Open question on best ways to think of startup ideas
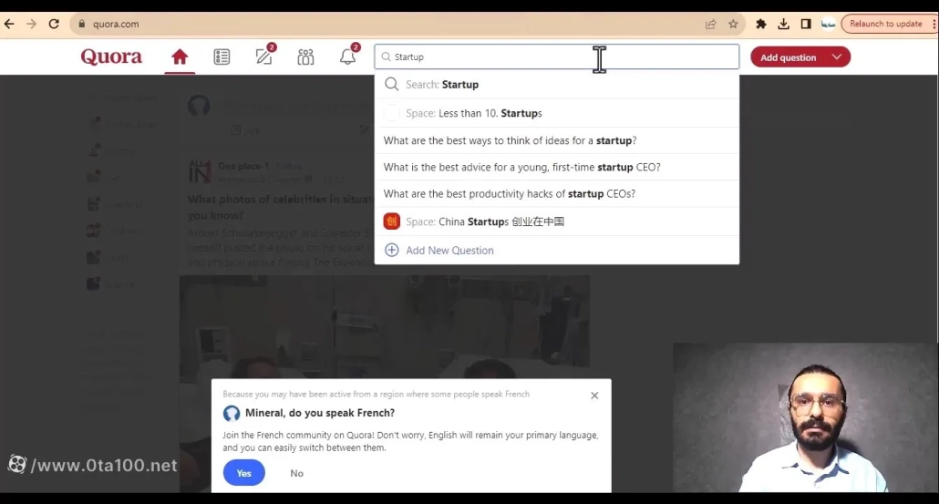This screenshot has width=939, height=504. click(510, 140)
